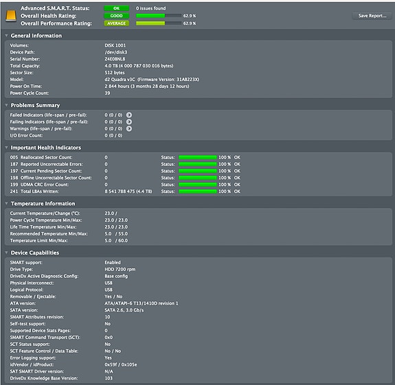Collapse the Device Capabilities section

[x=6, y=253]
